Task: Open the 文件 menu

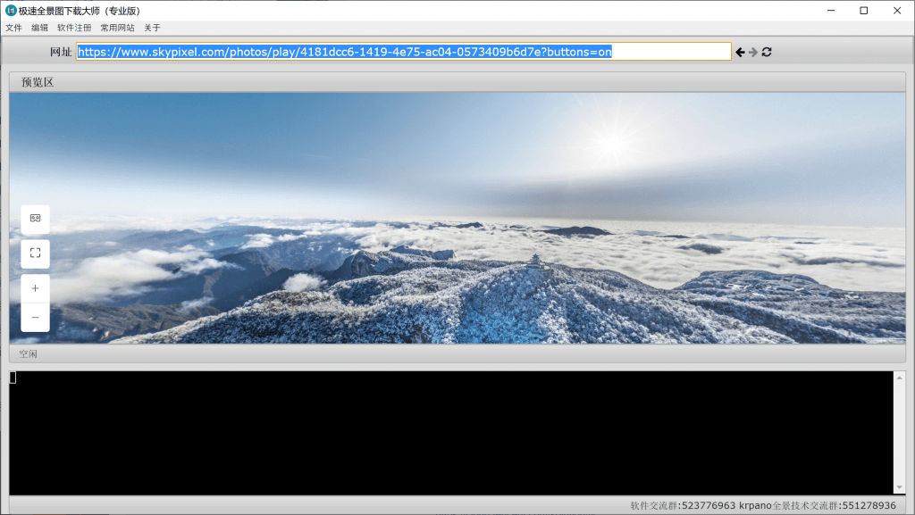Action: (13, 28)
